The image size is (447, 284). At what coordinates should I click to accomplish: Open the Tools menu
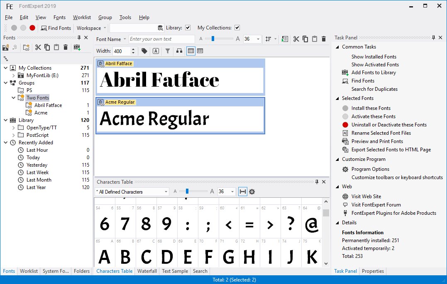tap(125, 17)
